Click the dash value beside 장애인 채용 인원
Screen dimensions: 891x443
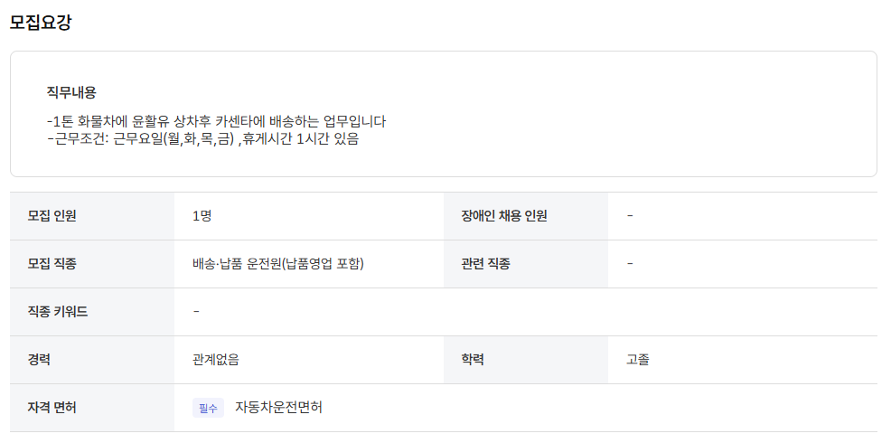tap(630, 216)
